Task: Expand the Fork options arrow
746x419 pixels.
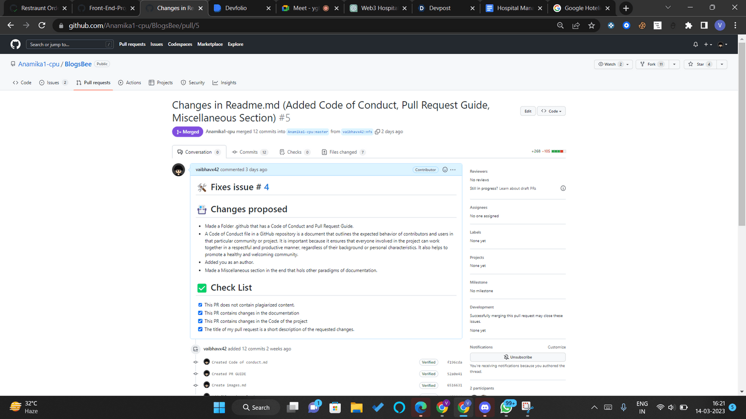Action: 674,64
